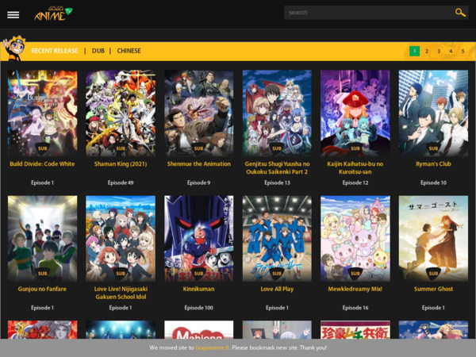Open Kaijin Kaihatsu-bu no Kuroitsu-san poster
This screenshot has width=476, height=357.
[355, 113]
